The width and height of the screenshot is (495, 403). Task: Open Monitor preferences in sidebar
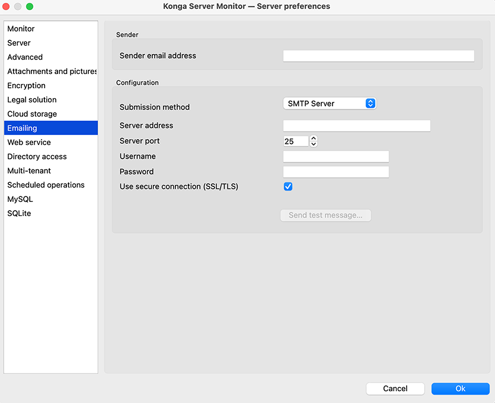21,29
